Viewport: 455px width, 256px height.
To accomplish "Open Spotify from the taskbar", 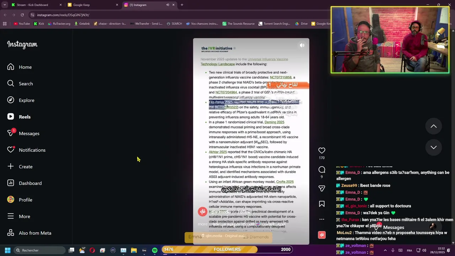I will tap(155, 250).
